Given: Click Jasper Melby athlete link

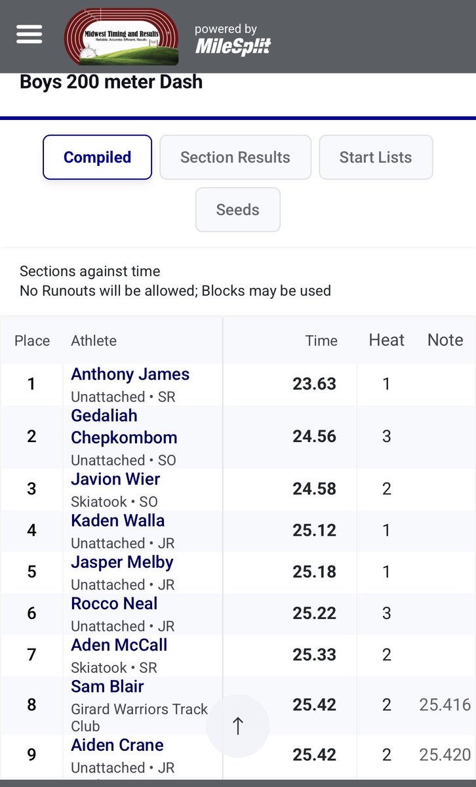Looking at the screenshot, I should (122, 563).
